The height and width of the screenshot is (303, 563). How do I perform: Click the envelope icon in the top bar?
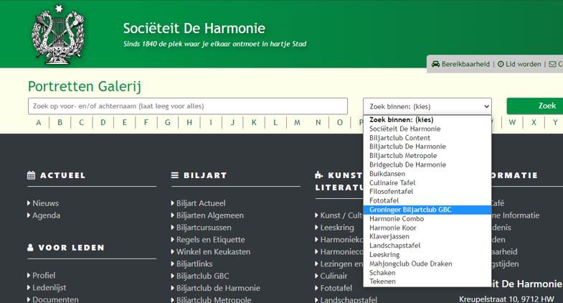point(552,64)
